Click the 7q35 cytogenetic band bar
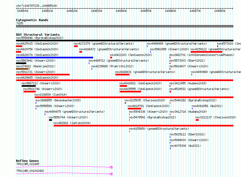This screenshot has width=241, height=177. (125, 26)
